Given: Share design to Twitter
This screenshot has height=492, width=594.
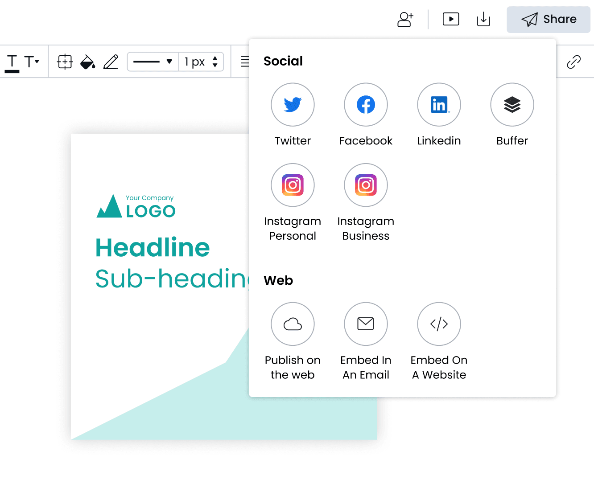Looking at the screenshot, I should point(293,105).
